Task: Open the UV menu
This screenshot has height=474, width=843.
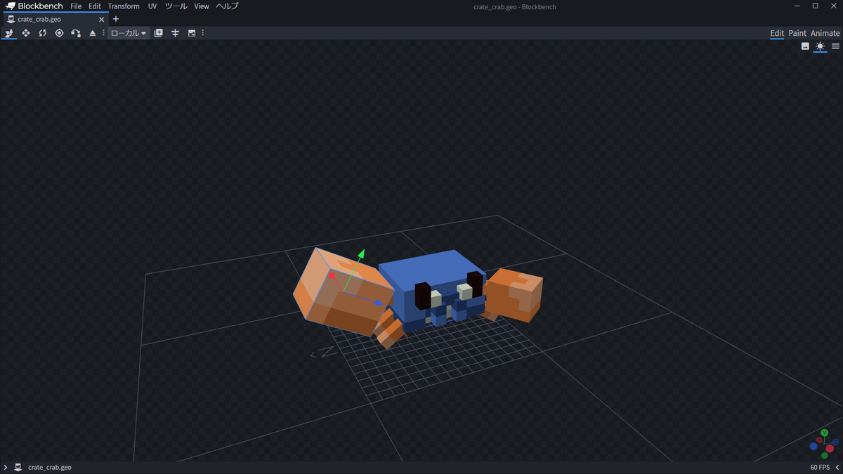Action: 152,6
